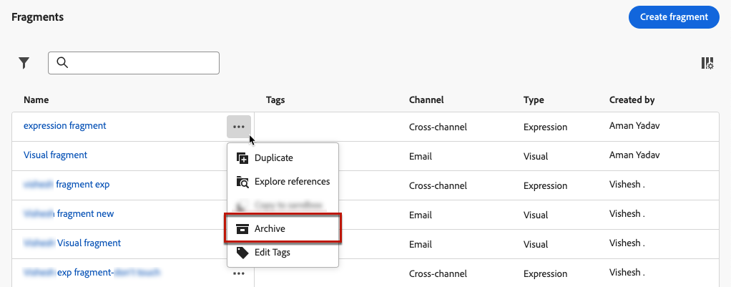Open more actions on last row

[239, 273]
